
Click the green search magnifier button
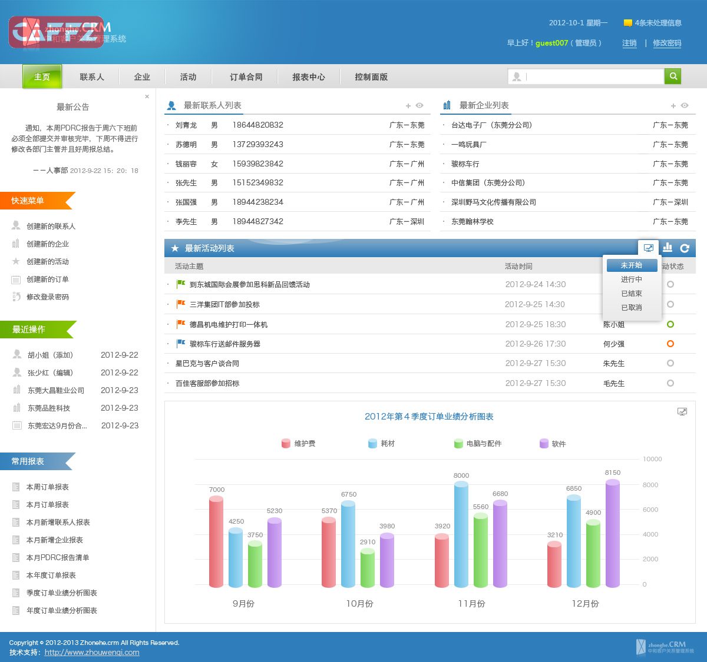pos(673,76)
